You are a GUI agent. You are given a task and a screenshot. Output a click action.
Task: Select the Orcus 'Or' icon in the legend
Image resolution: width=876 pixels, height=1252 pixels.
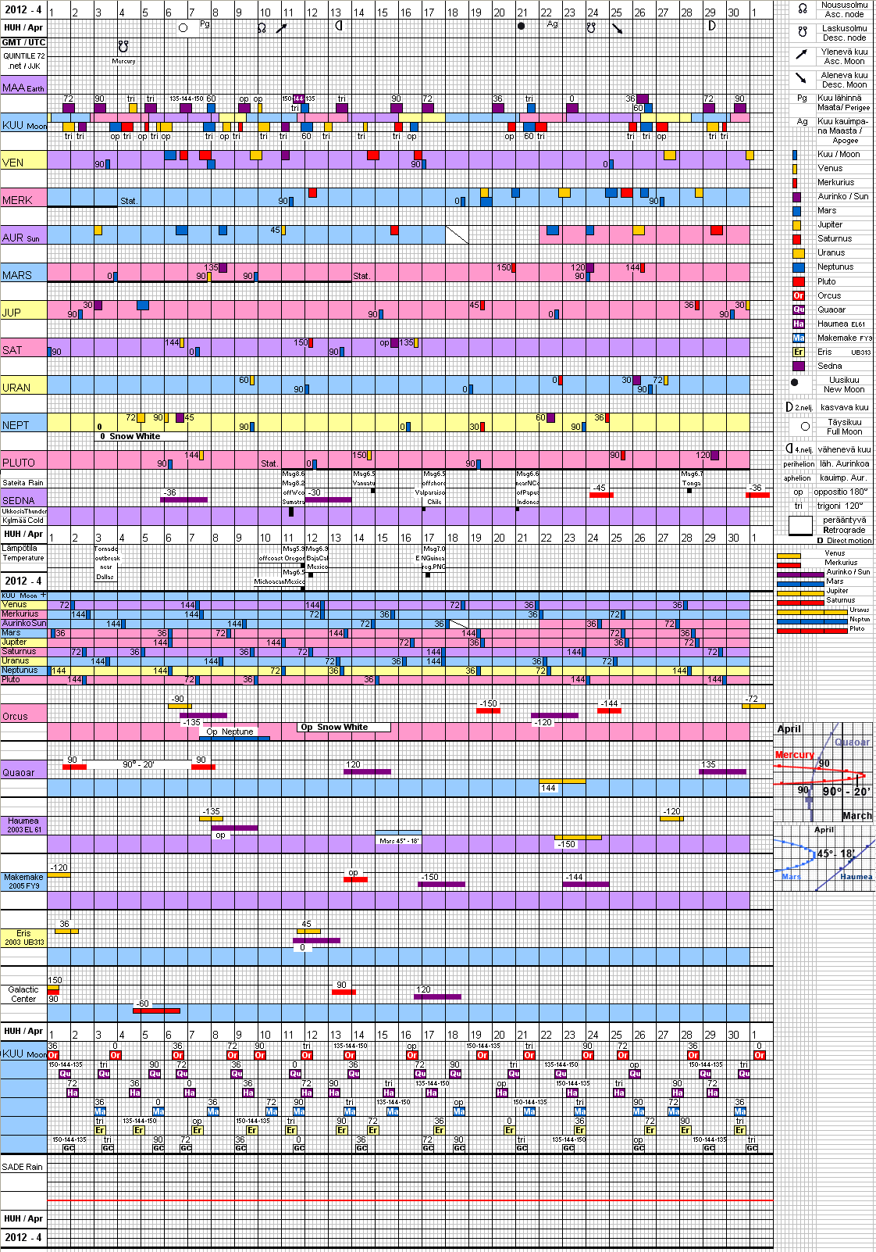click(x=798, y=296)
